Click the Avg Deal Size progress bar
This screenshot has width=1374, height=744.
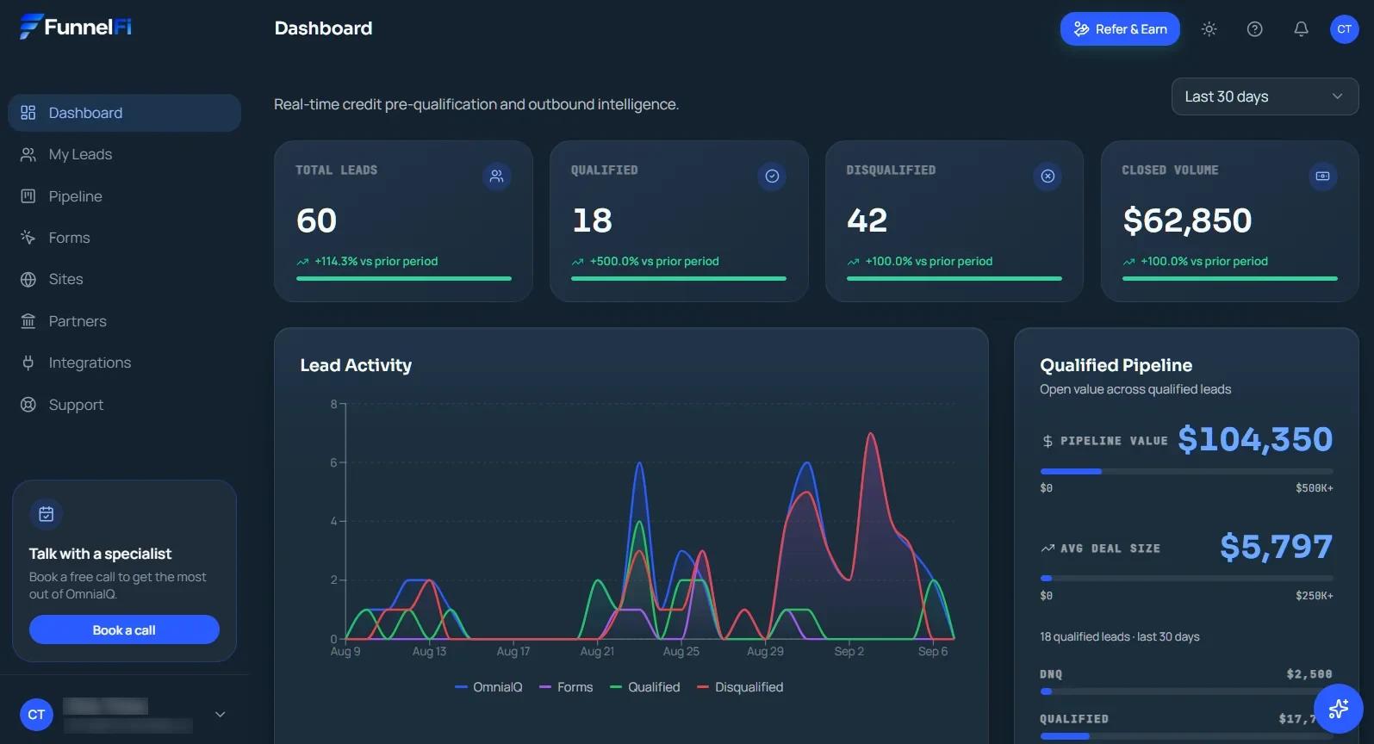(x=1186, y=579)
